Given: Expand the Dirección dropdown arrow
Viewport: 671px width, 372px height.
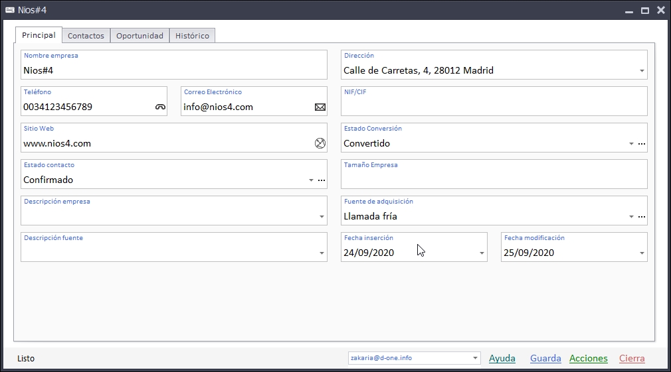Looking at the screenshot, I should 642,71.
